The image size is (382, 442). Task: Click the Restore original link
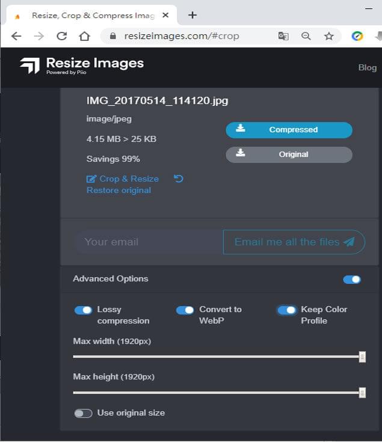119,190
